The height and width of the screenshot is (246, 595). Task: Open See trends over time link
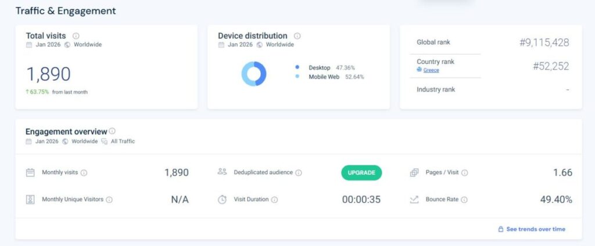(535, 229)
